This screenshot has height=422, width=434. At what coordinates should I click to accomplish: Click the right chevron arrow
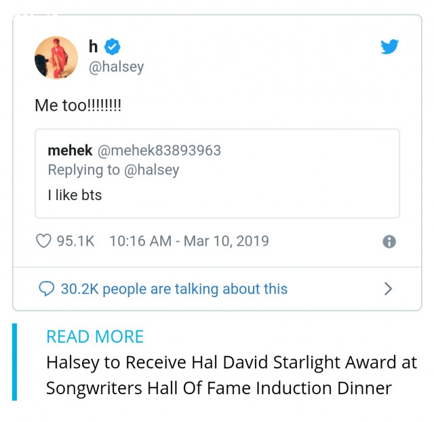pos(389,289)
